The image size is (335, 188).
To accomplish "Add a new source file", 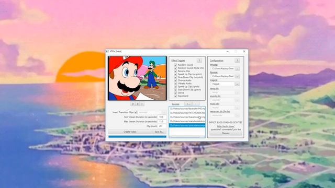I will coord(188,104).
